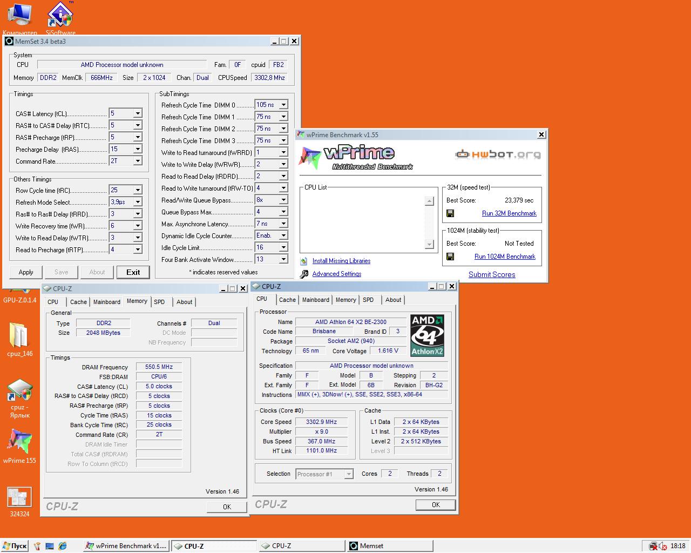Click CPU List scrollbar down arrow
The height and width of the screenshot is (553, 691).
click(429, 245)
